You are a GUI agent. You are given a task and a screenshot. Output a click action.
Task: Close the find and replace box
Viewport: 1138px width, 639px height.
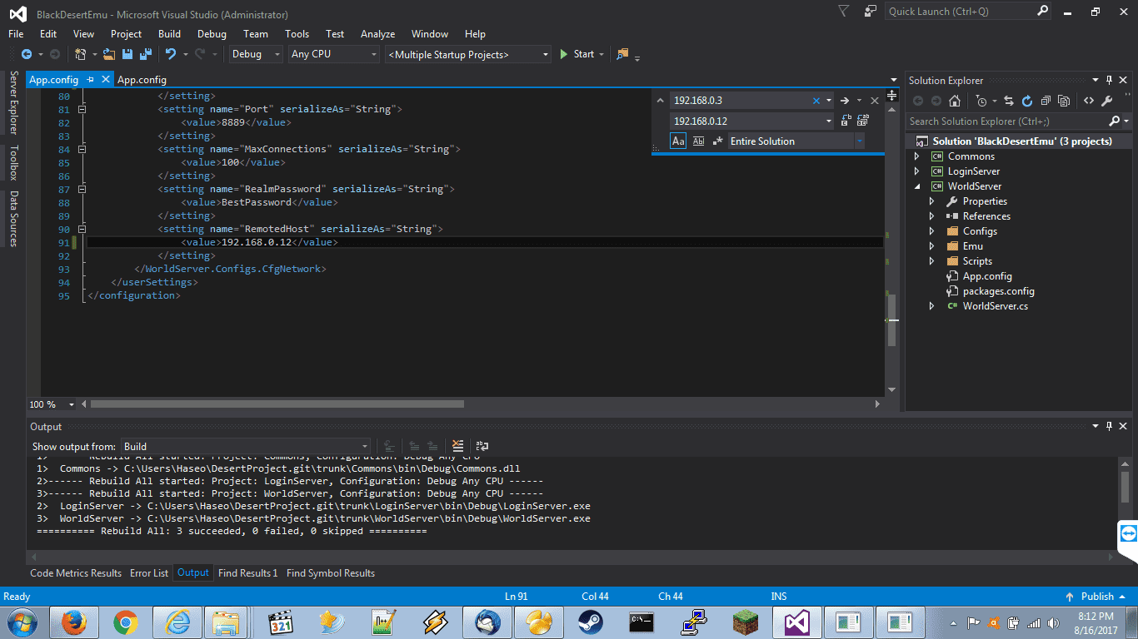pos(875,100)
